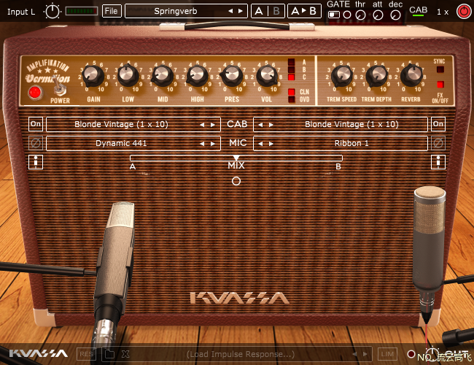Select previous mic for mic A

coord(202,144)
